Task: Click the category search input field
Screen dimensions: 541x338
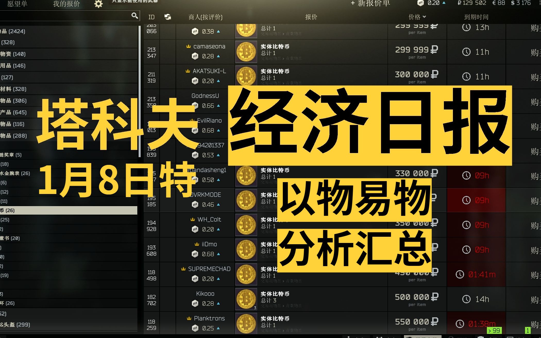Action: (70, 16)
